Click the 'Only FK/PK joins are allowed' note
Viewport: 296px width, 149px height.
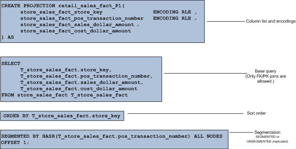(266, 79)
